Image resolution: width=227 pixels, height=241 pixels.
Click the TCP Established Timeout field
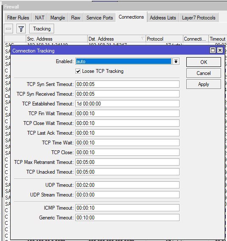click(x=127, y=104)
